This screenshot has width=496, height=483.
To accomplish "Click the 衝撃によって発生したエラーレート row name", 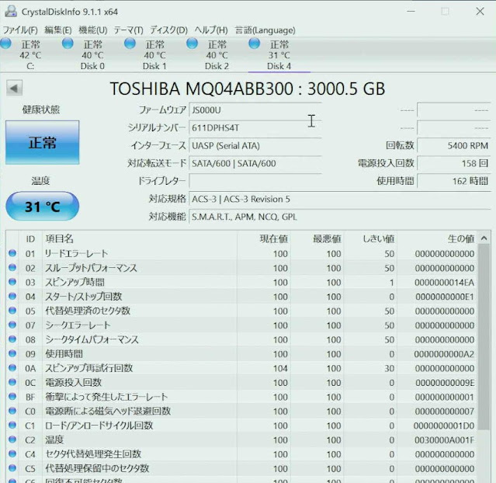I will point(106,397).
